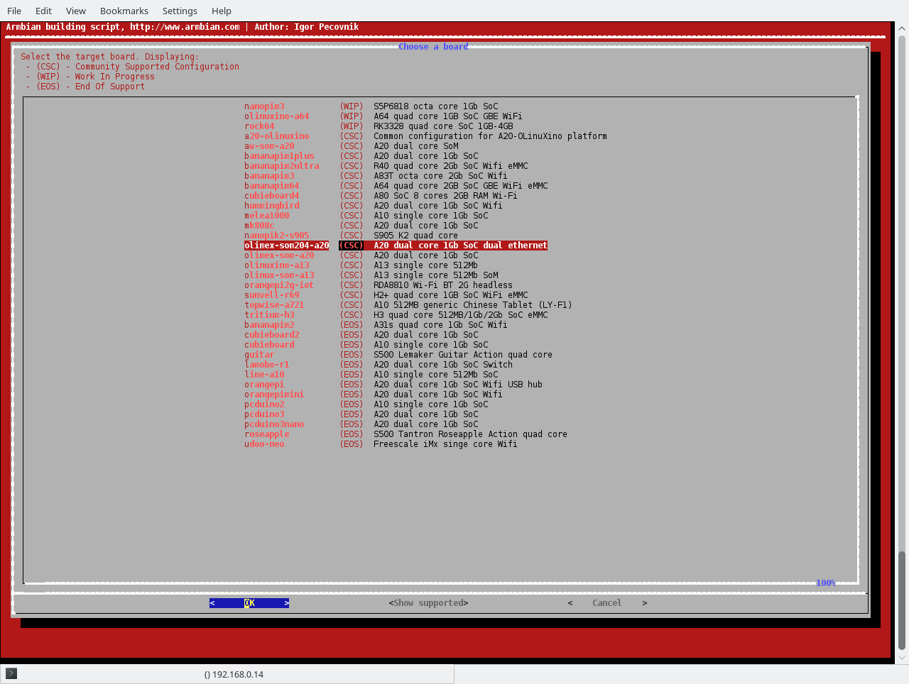909x684 pixels.
Task: Select the hummingbird board
Action: click(x=374, y=206)
